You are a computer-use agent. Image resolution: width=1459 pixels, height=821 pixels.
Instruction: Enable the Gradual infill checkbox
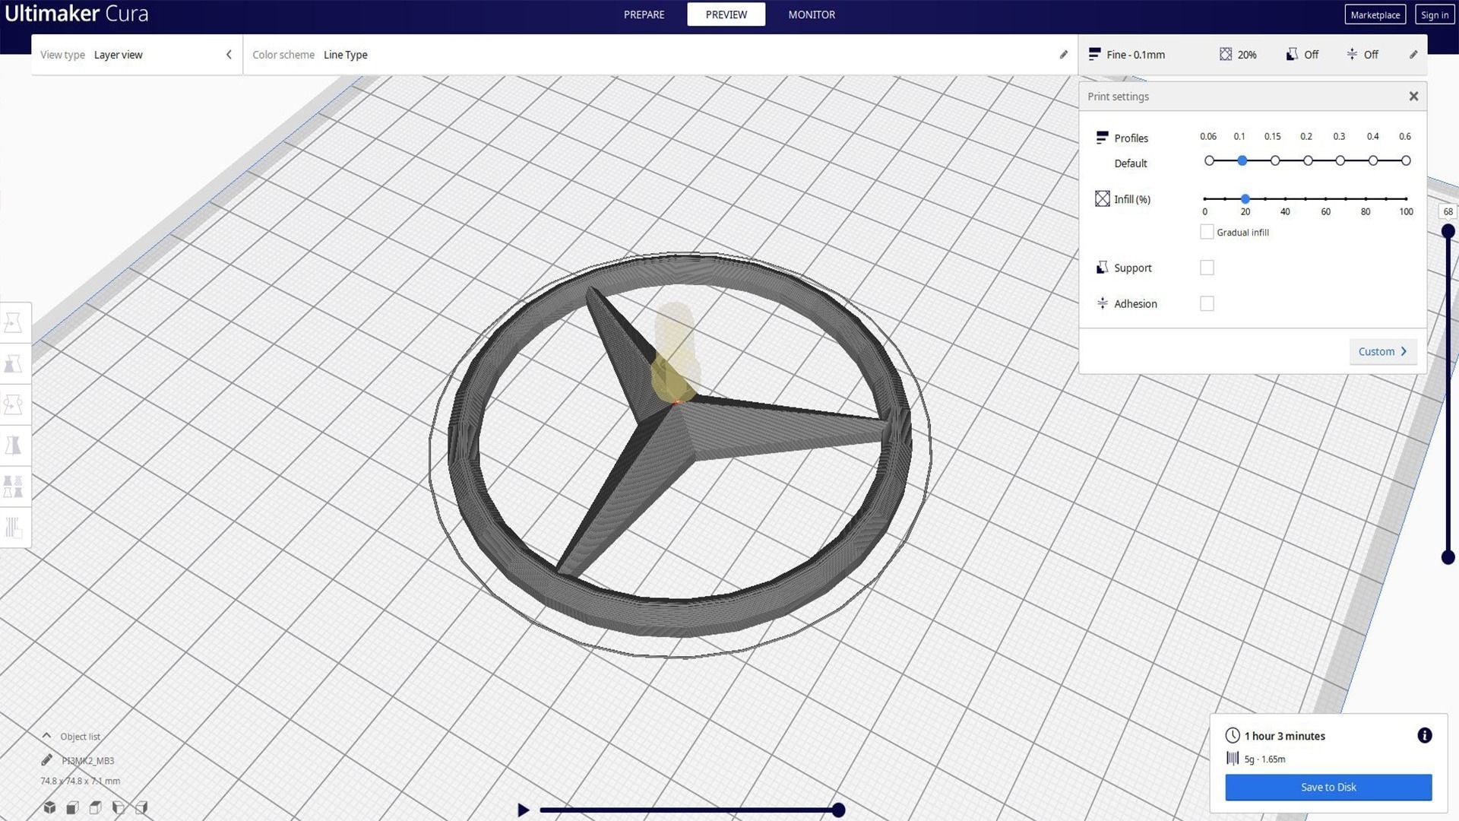[x=1207, y=232]
